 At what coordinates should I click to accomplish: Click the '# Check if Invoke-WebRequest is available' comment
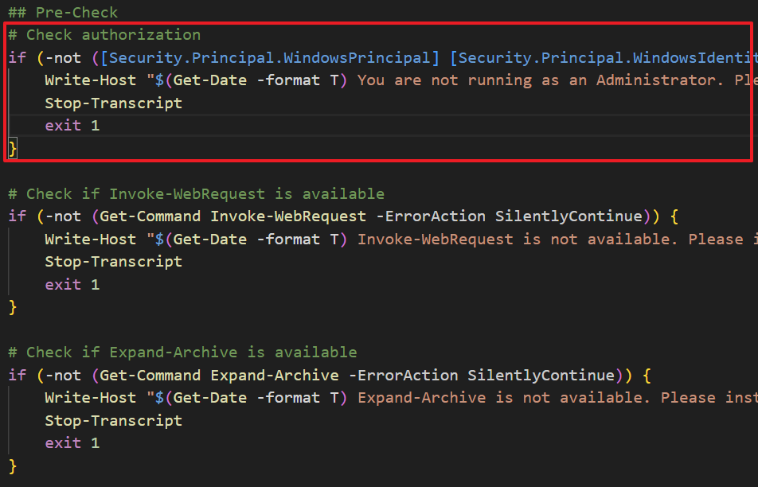click(x=197, y=194)
